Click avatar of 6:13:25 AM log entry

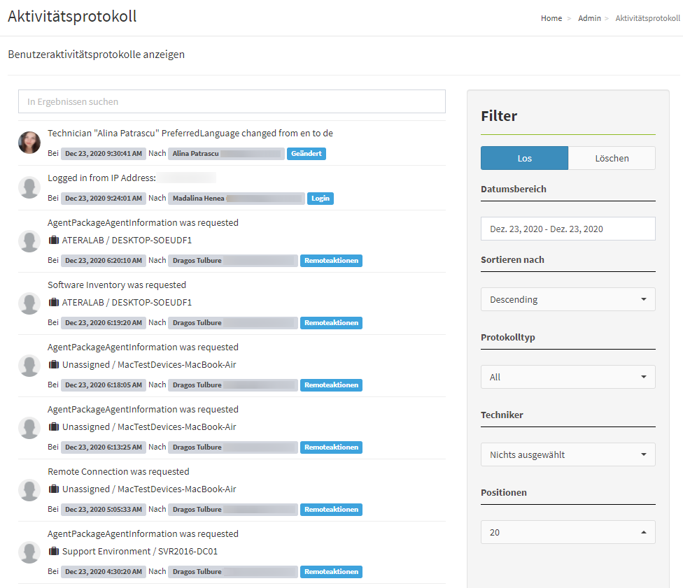(29, 428)
